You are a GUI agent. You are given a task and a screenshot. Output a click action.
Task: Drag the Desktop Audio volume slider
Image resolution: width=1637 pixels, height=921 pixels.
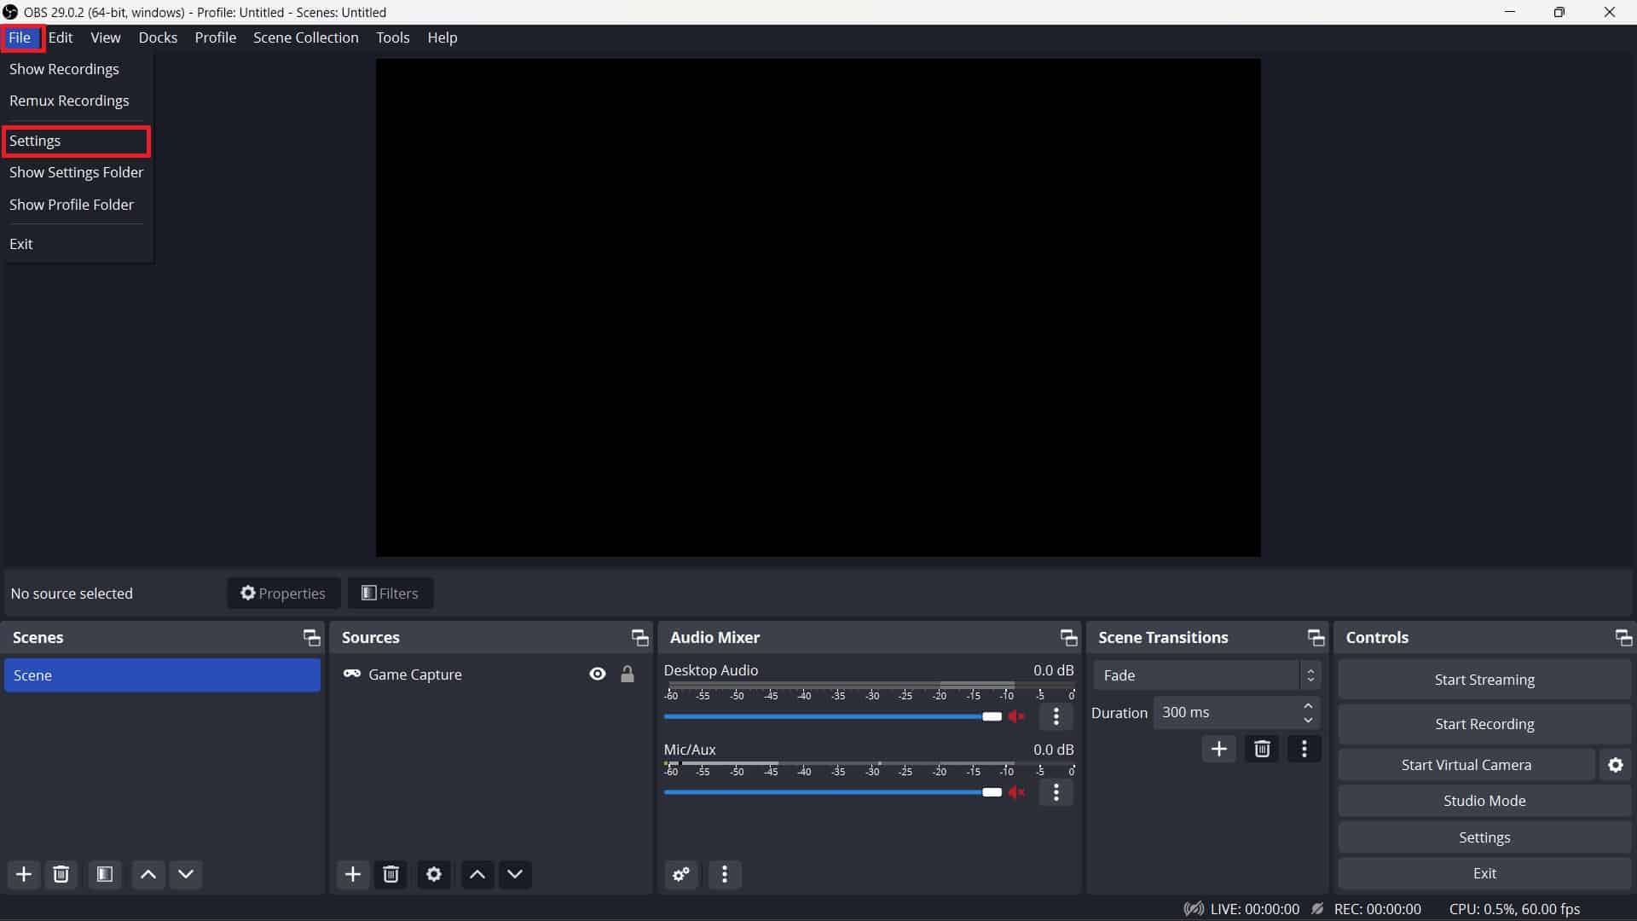(x=991, y=715)
